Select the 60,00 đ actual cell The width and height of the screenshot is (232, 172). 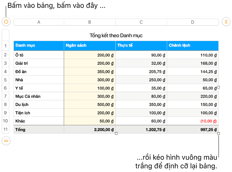tap(141, 121)
